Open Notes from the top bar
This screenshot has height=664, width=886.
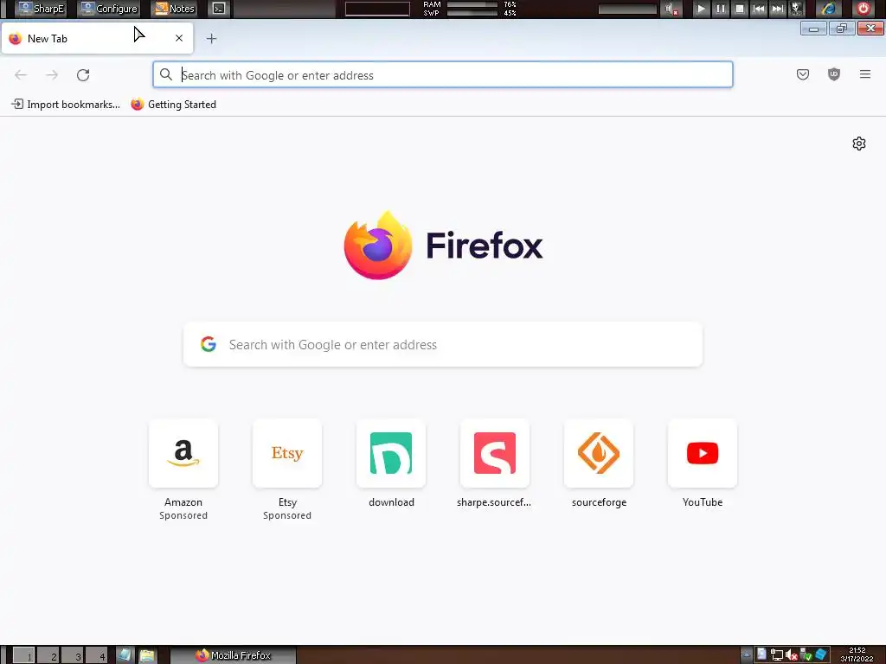(x=175, y=9)
